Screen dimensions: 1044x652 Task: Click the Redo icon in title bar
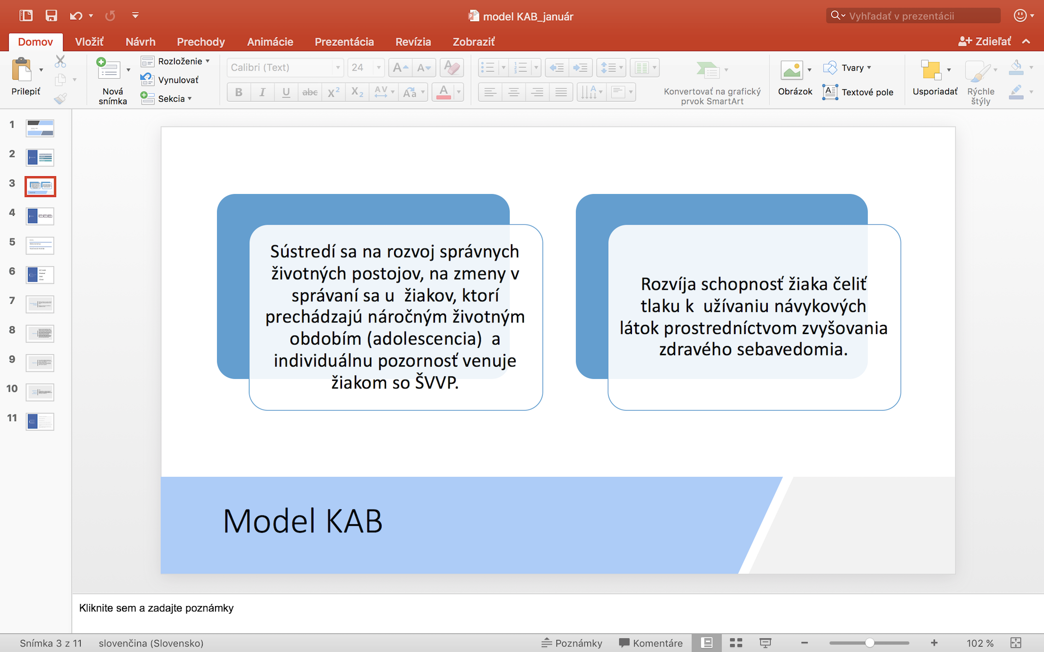pyautogui.click(x=110, y=16)
